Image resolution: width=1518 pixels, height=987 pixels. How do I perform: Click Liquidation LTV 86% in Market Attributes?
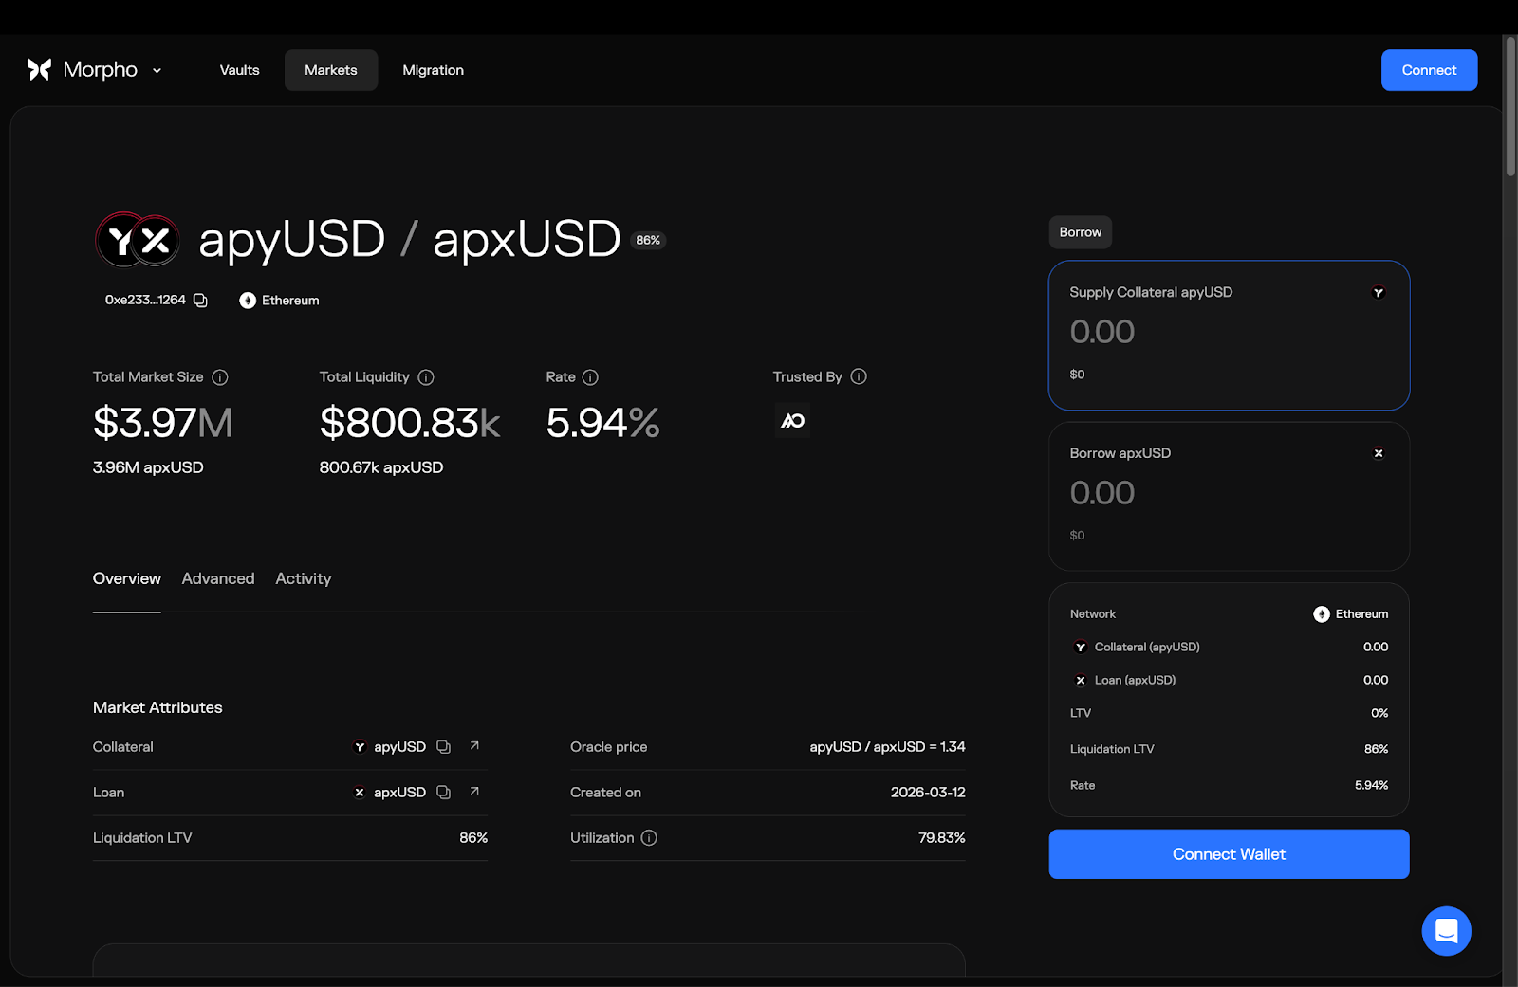(473, 838)
